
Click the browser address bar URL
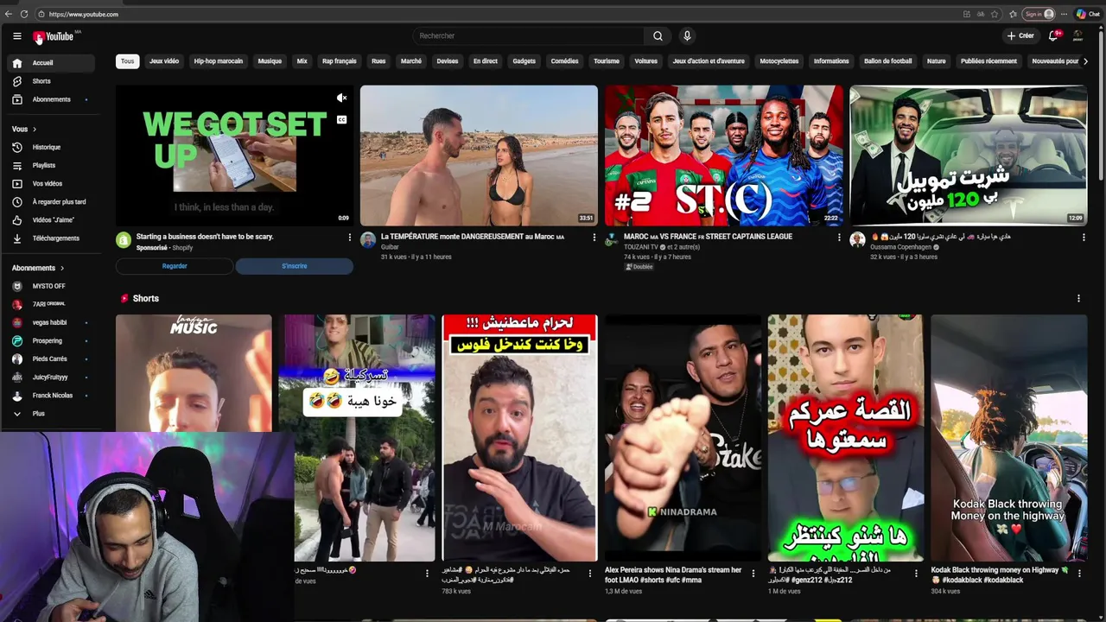point(84,14)
